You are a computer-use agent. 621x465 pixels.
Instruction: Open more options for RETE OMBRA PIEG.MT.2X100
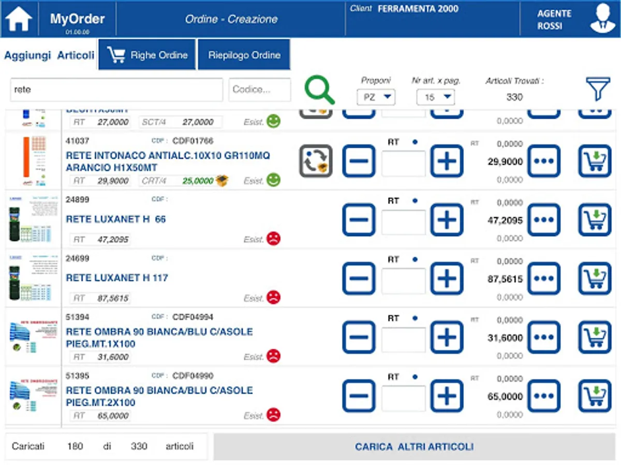(x=544, y=396)
